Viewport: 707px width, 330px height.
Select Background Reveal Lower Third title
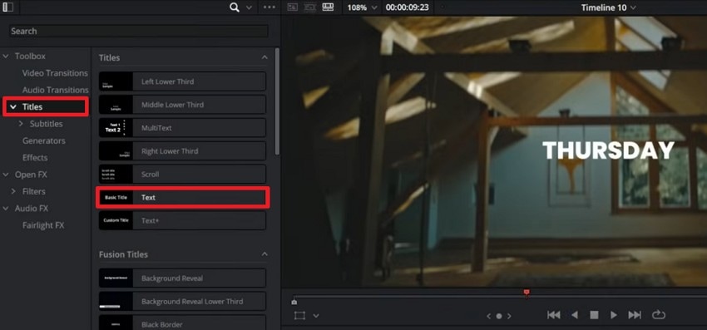(x=182, y=301)
